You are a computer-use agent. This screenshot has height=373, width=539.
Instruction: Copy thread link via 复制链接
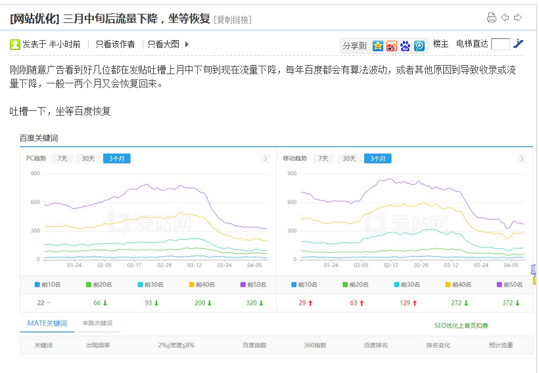(233, 20)
